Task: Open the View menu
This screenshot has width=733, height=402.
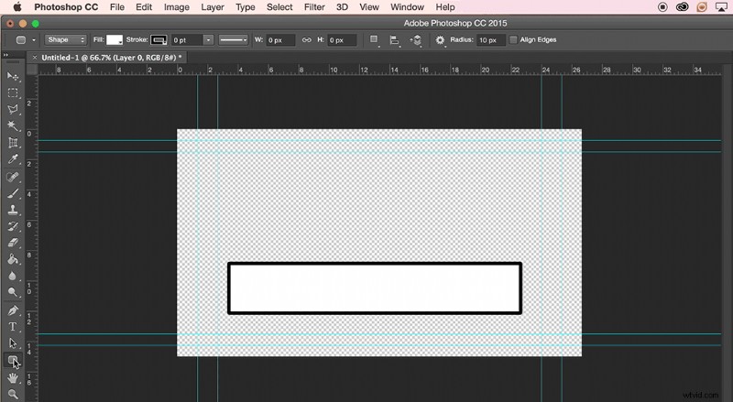Action: (369, 7)
